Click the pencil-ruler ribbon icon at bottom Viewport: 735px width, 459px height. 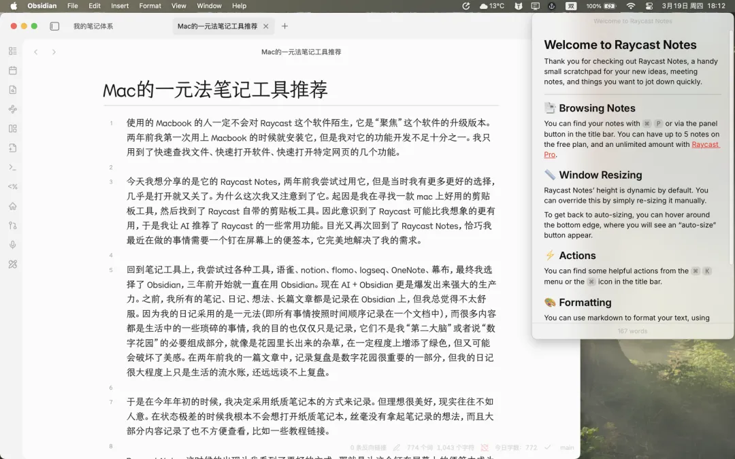click(x=13, y=264)
